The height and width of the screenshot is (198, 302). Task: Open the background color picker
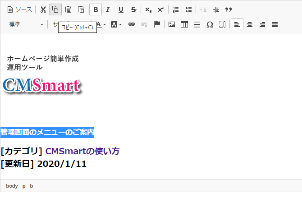114,24
